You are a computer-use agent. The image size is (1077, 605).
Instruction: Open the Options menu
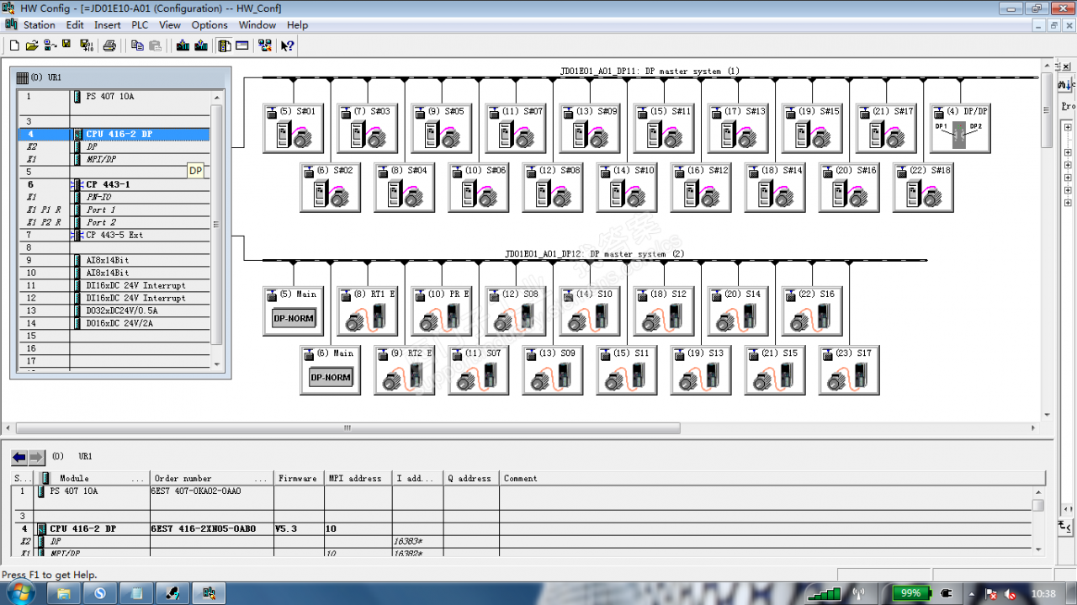click(x=210, y=25)
